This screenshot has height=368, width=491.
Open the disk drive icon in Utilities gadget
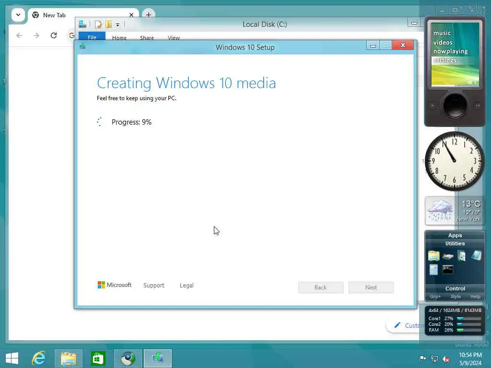(448, 256)
